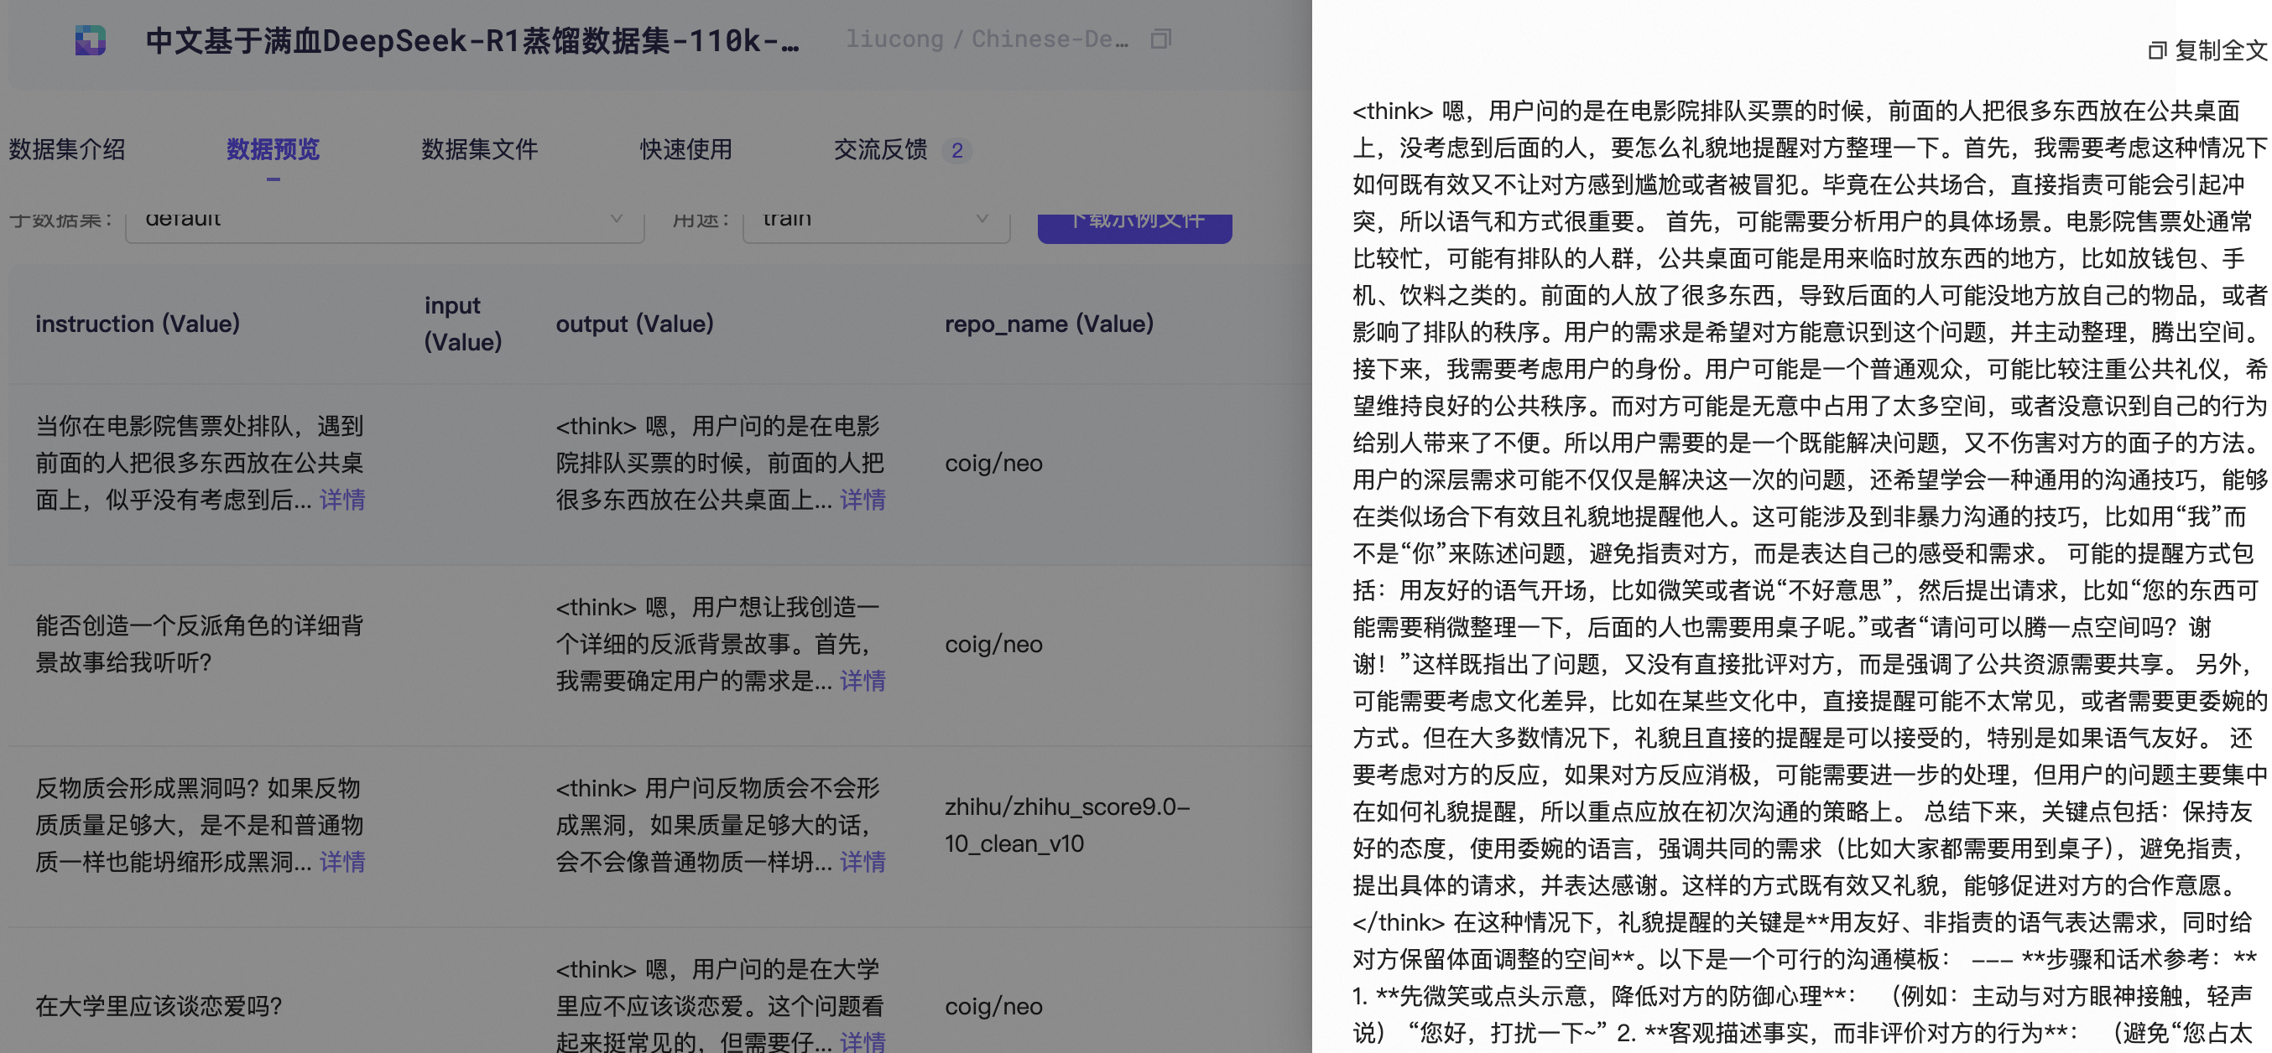The image size is (2272, 1053).
Task: Click the 复制全文 copy icon
Action: click(2156, 51)
